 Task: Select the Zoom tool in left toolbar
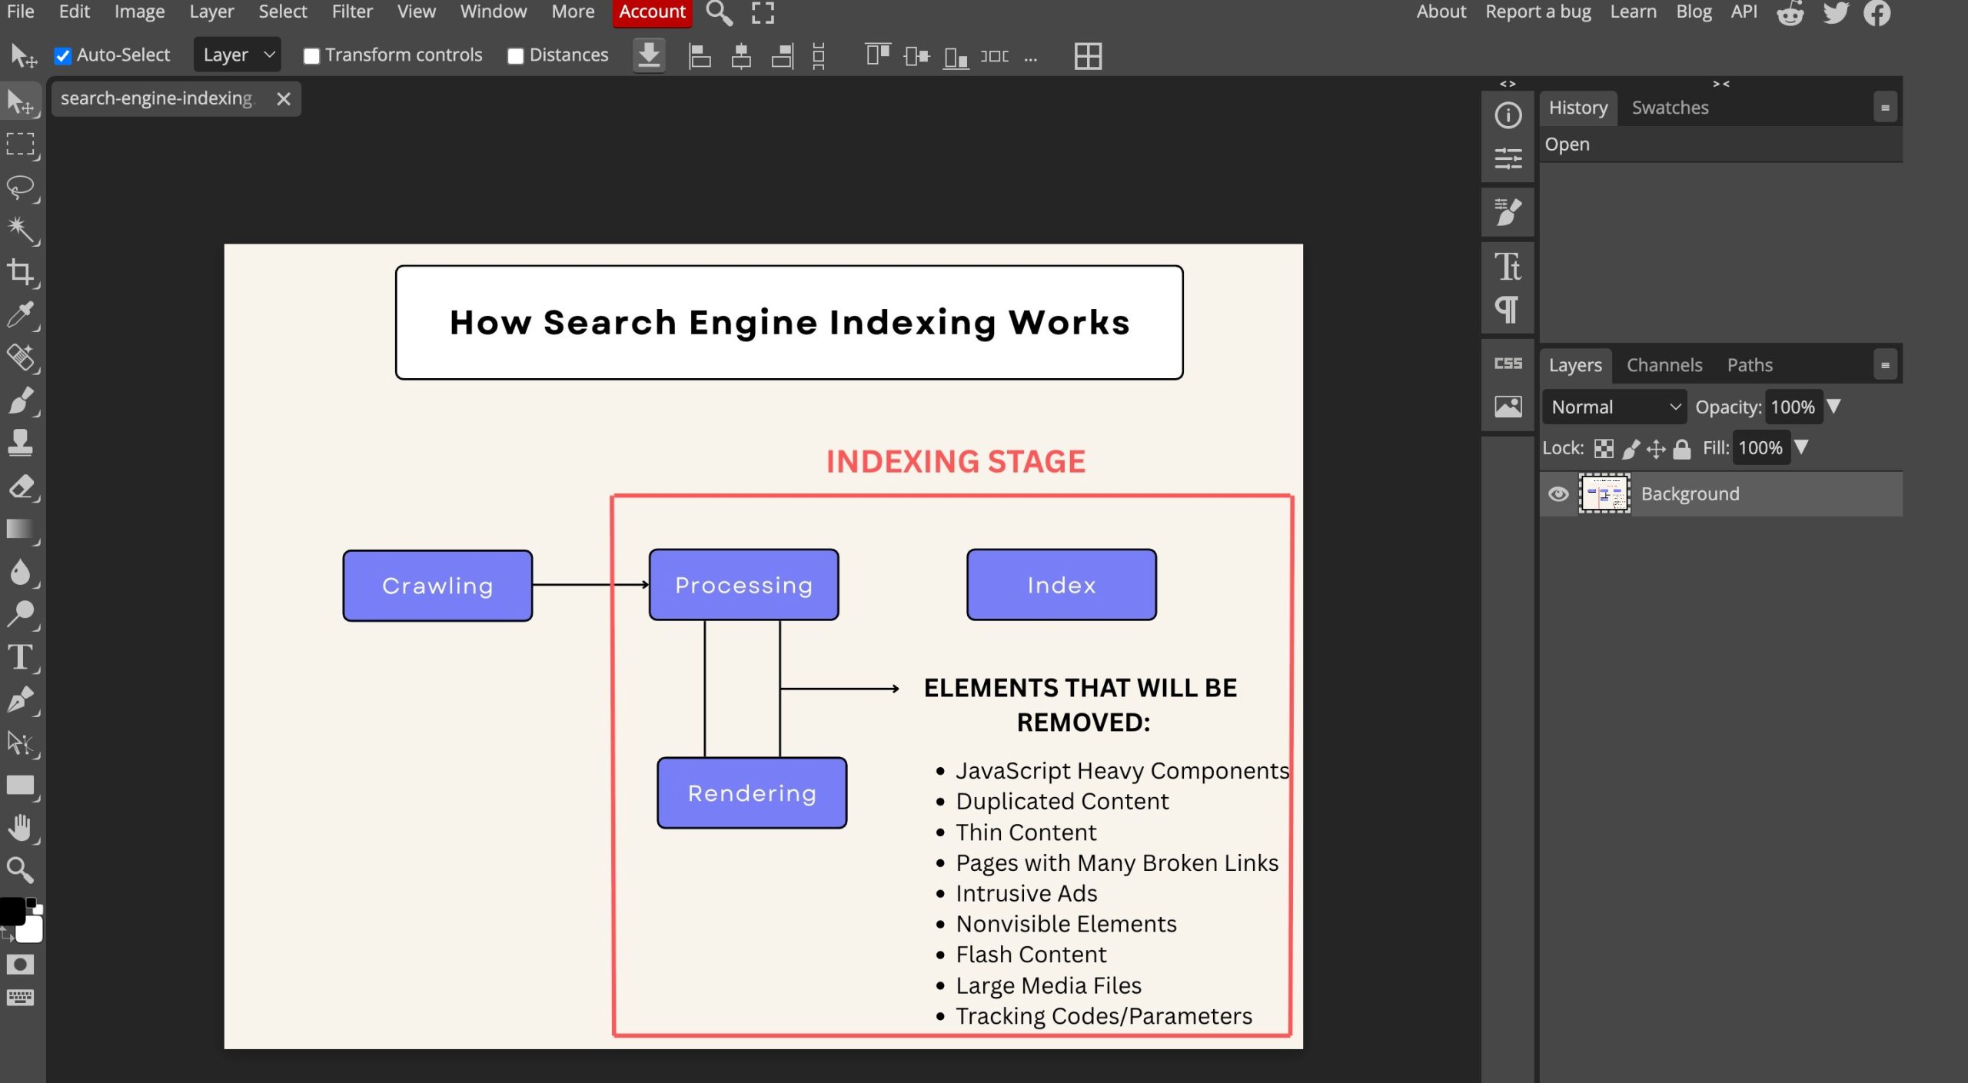pos(21,870)
